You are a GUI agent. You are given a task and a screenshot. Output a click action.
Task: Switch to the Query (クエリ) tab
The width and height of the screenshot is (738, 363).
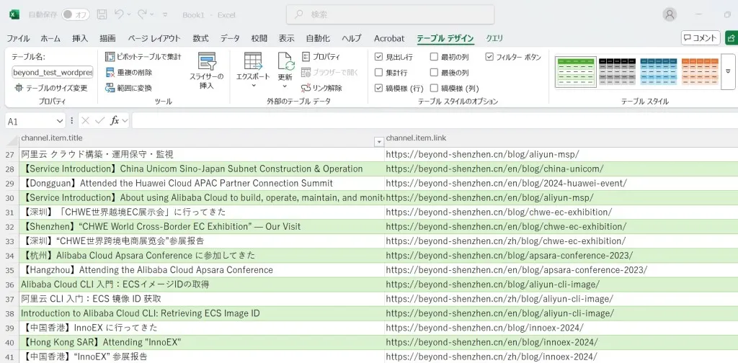[494, 38]
